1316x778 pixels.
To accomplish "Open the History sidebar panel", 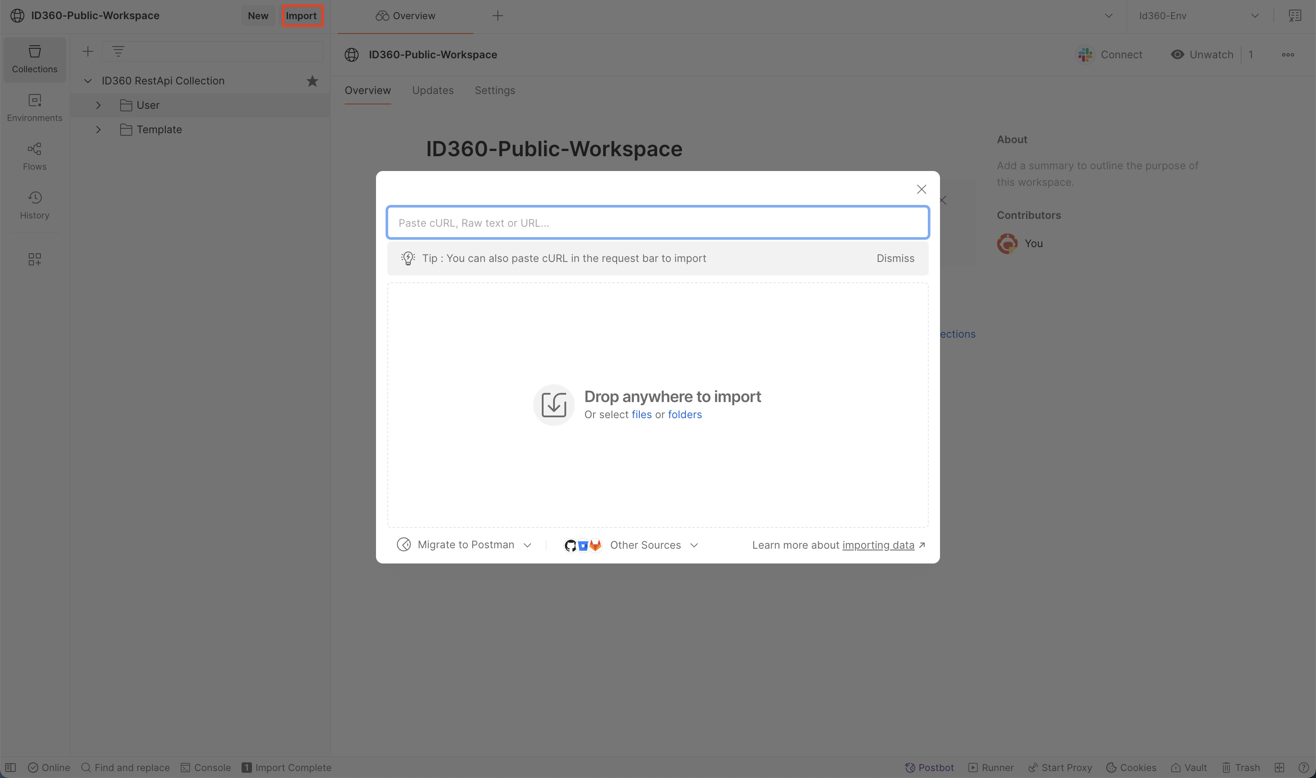I will (35, 205).
